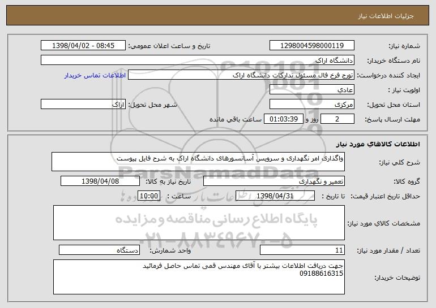Screen dimensions: 436x308
Task: Select the remaining days field showing 2
Action: point(337,119)
